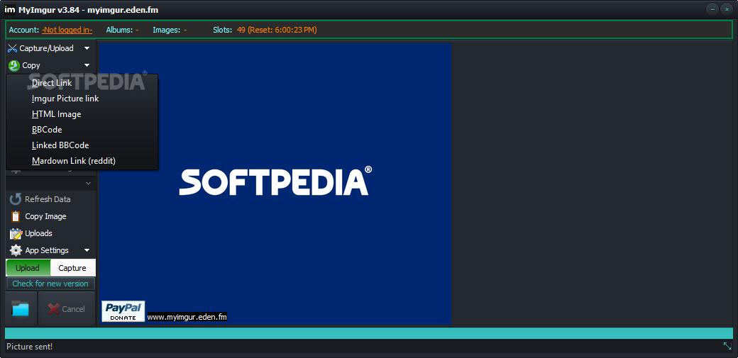The image size is (738, 358).
Task: Click the resize arrows icon in status bar
Action: pyautogui.click(x=727, y=346)
